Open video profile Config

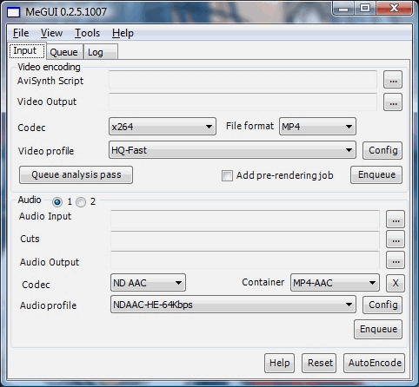pyautogui.click(x=382, y=150)
